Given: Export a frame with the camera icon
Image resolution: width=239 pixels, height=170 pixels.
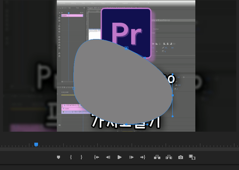Looking at the screenshot, I should [x=181, y=157].
